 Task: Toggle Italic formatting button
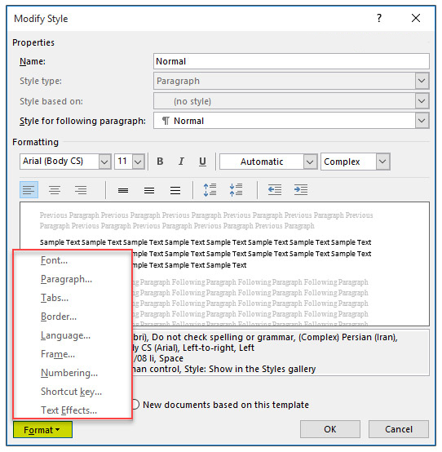pyautogui.click(x=181, y=162)
